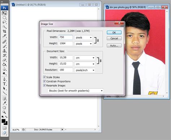Click scroll up arrow in Untitled-1 window
Screen dimensions: 171x140
click(98, 9)
